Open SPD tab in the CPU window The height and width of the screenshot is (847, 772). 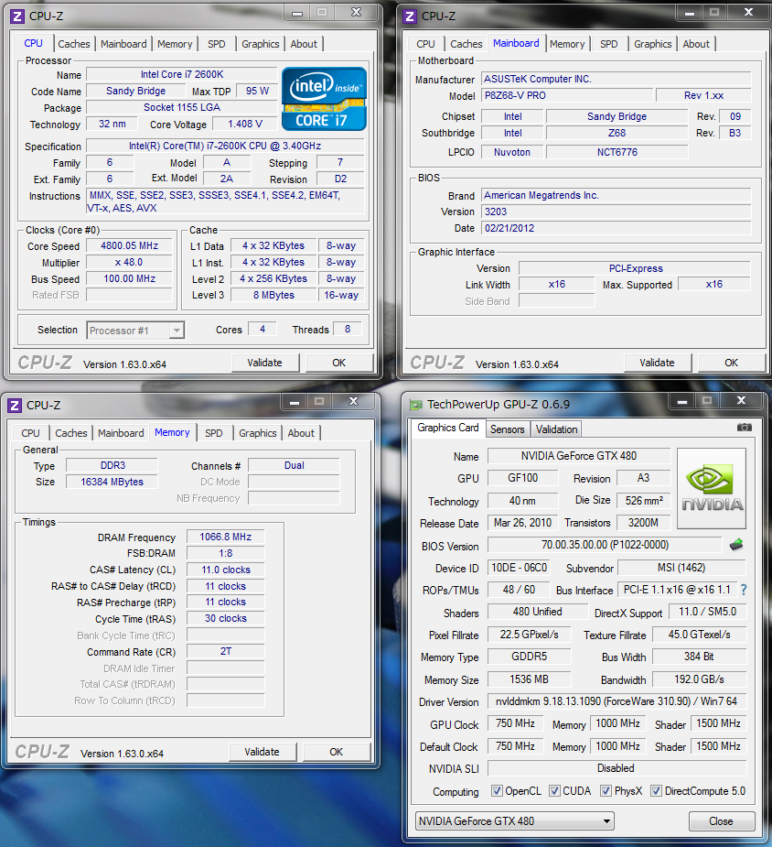[x=217, y=44]
